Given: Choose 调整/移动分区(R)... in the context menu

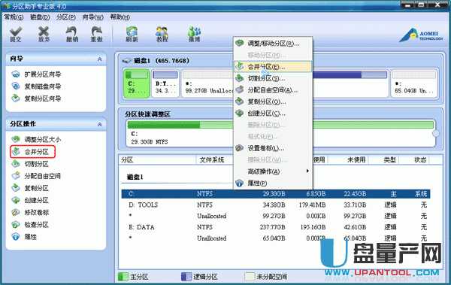Looking at the screenshot, I should click(x=273, y=44).
